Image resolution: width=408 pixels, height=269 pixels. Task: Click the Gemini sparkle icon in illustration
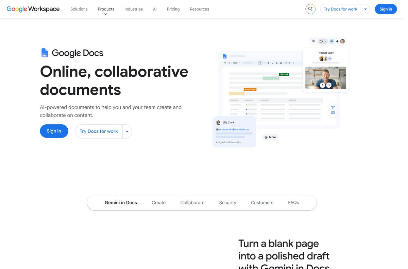coord(337,41)
